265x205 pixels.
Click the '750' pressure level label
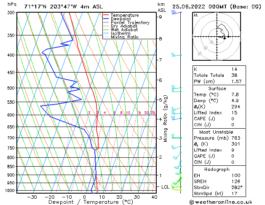(x=12, y=148)
